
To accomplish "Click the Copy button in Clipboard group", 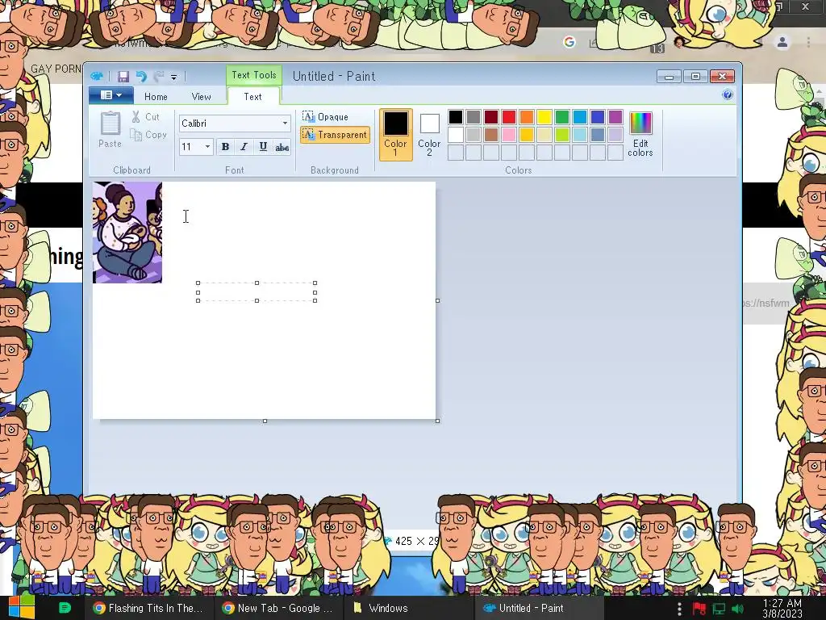I will pos(148,135).
